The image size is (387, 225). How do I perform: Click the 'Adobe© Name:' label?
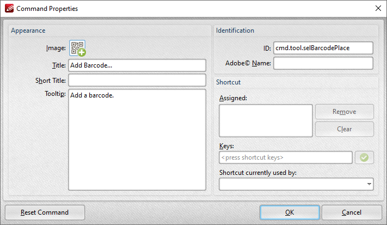coord(248,63)
